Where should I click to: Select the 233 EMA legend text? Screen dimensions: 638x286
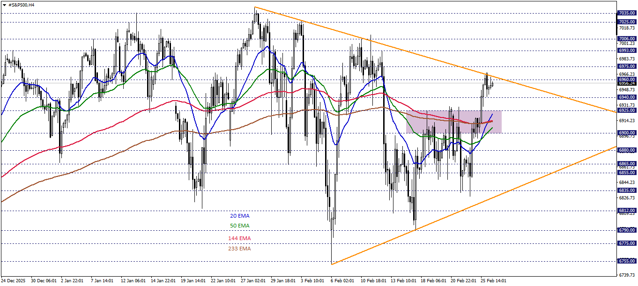[239, 249]
